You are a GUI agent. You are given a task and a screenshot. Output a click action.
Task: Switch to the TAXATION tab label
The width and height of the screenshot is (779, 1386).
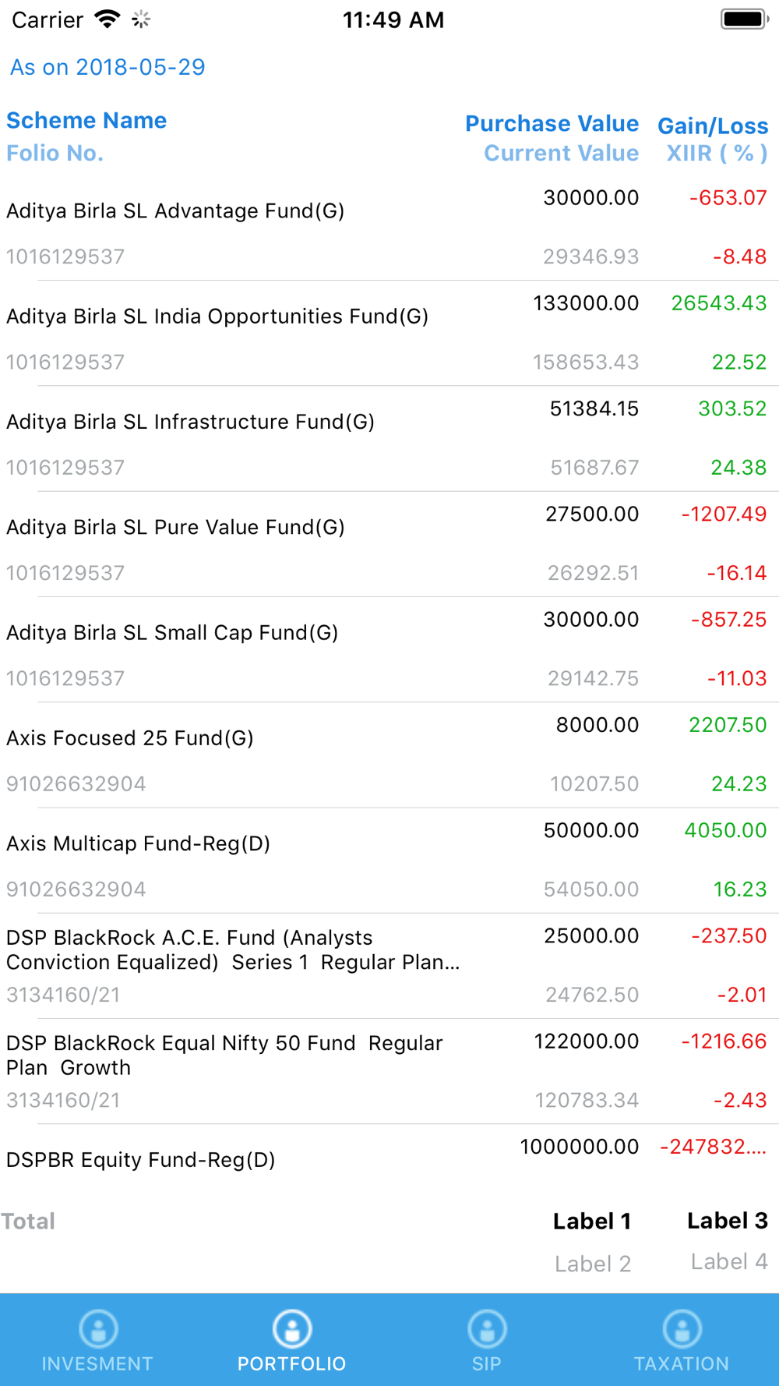coord(682,1363)
